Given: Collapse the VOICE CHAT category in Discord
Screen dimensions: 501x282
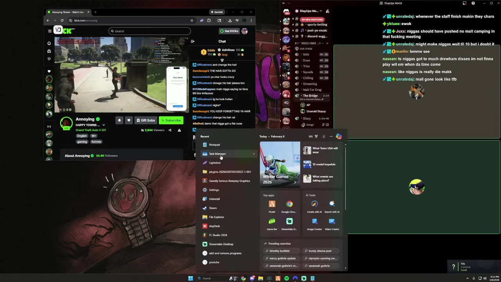Looking at the screenshot, I should 311,43.
